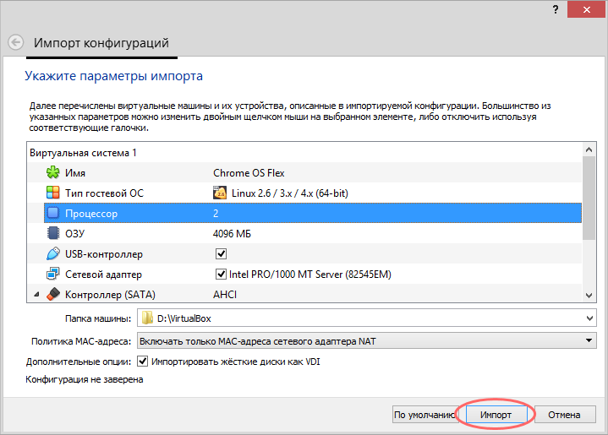Click the vertical scrollbar thumb of settings list
The image size is (608, 435).
[589, 198]
